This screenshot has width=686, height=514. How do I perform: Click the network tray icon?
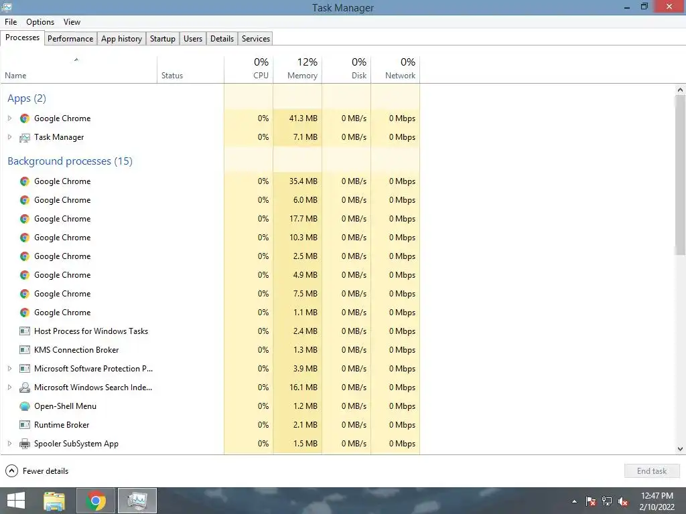point(607,501)
